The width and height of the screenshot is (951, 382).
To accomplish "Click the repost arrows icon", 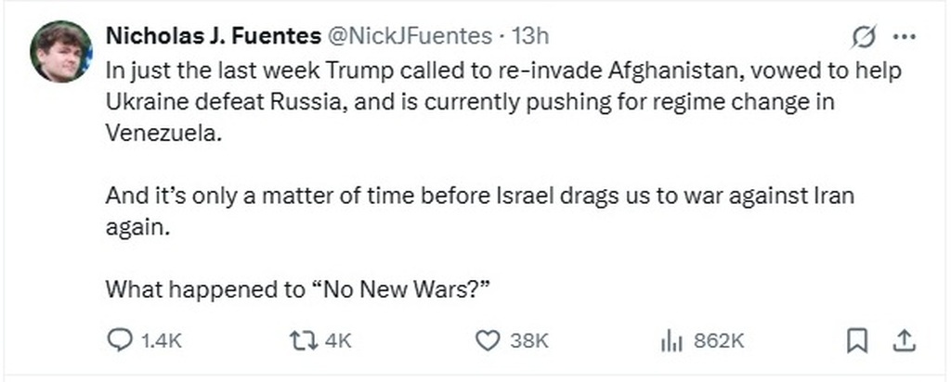I will [x=304, y=341].
